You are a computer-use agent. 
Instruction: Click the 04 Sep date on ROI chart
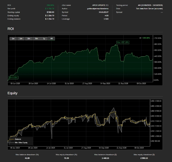(x=105, y=84)
